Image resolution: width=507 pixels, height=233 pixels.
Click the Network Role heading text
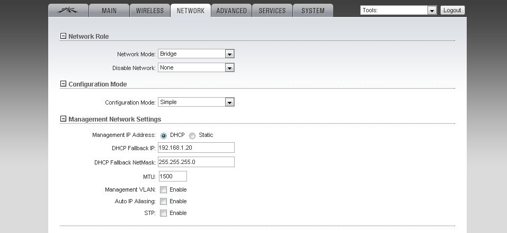[88, 36]
